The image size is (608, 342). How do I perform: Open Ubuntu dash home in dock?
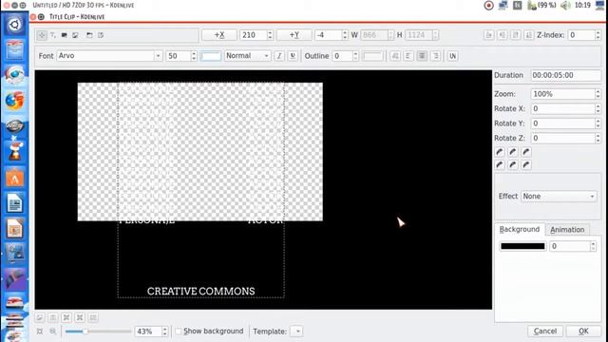pyautogui.click(x=15, y=25)
